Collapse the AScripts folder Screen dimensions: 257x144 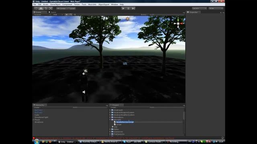point(110,120)
